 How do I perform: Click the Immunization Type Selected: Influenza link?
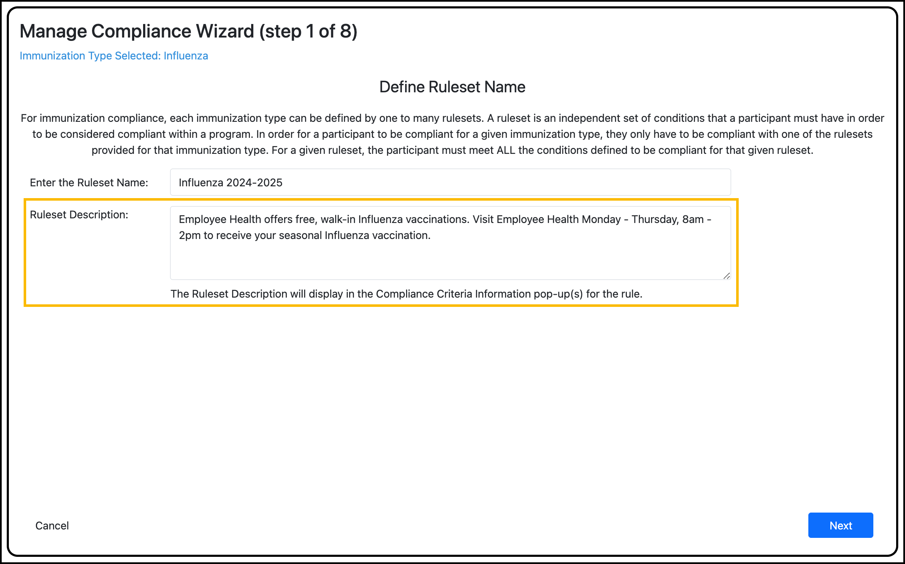point(114,56)
